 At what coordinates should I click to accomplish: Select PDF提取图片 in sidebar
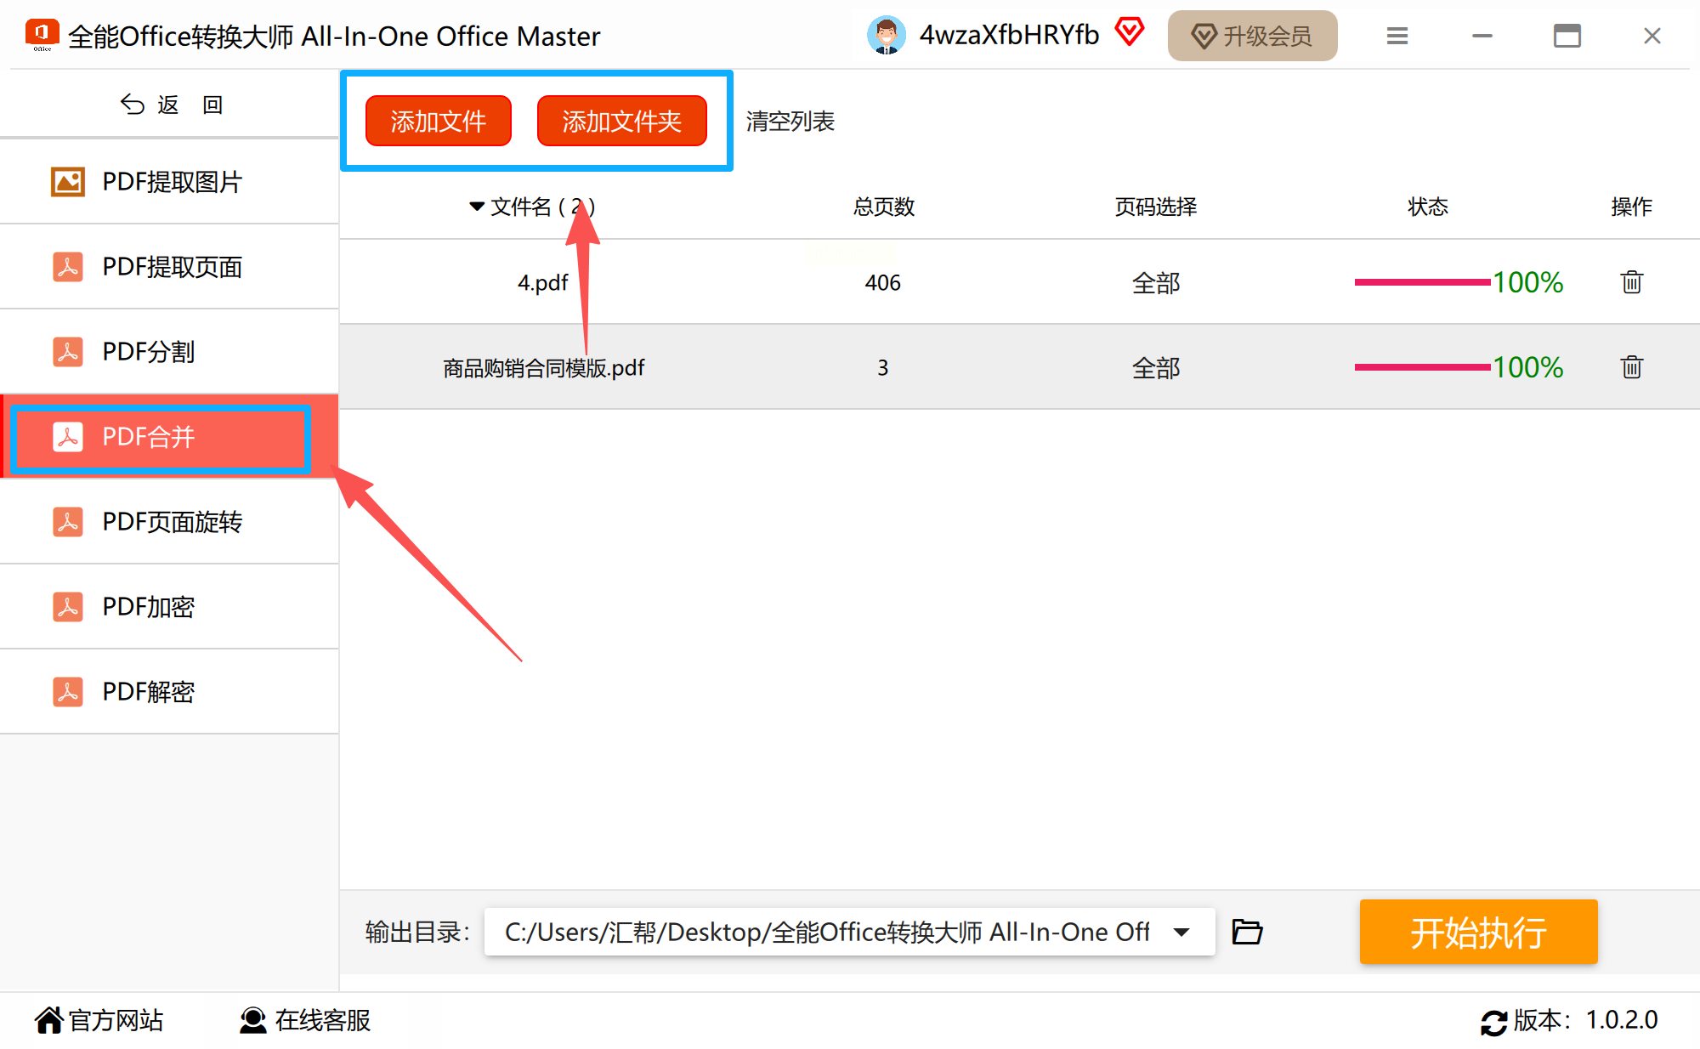(170, 182)
